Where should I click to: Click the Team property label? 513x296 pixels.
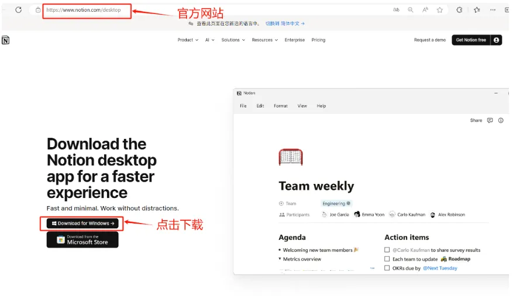click(288, 204)
